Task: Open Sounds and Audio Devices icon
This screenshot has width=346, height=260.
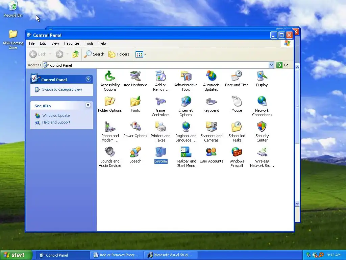Action: (x=110, y=157)
